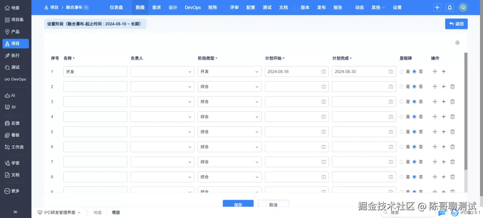Image resolution: width=483 pixels, height=218 pixels.
Task: Open the user avatar menu
Action: 463,7
